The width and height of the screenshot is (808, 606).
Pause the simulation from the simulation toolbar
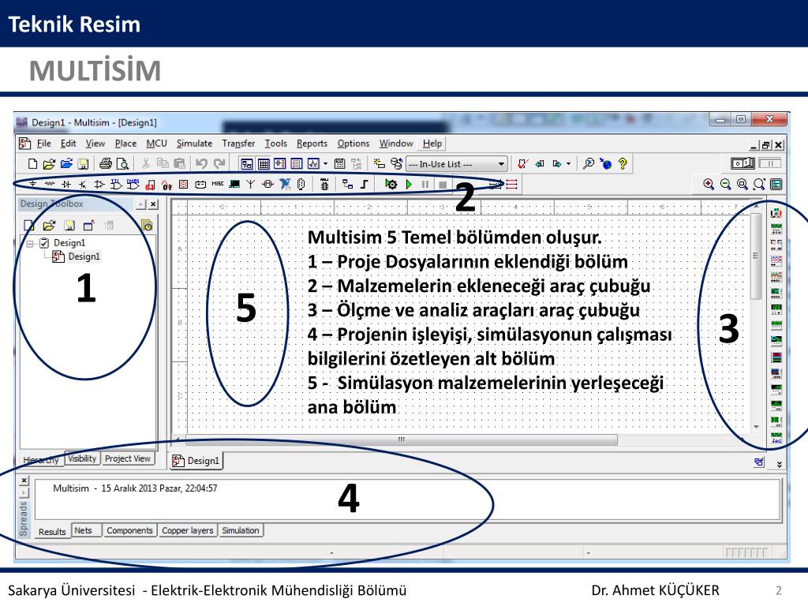[425, 184]
